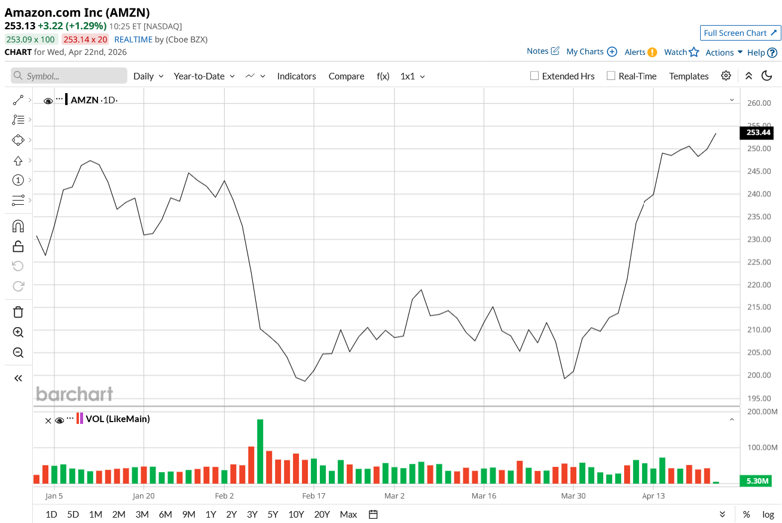Enable the Extended Hrs checkbox
Viewport: 782px width, 523px height.
[534, 76]
